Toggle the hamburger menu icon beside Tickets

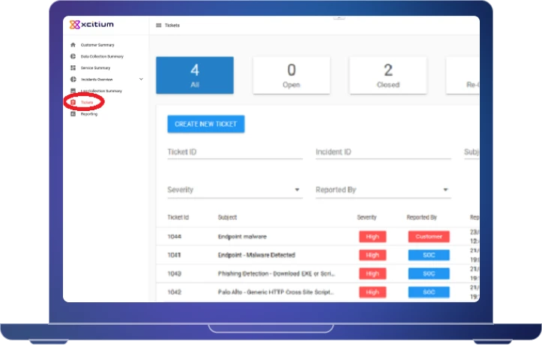[x=158, y=25]
